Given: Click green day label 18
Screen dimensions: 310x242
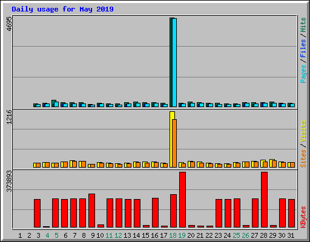Looking at the screenshot, I should [x=173, y=235].
